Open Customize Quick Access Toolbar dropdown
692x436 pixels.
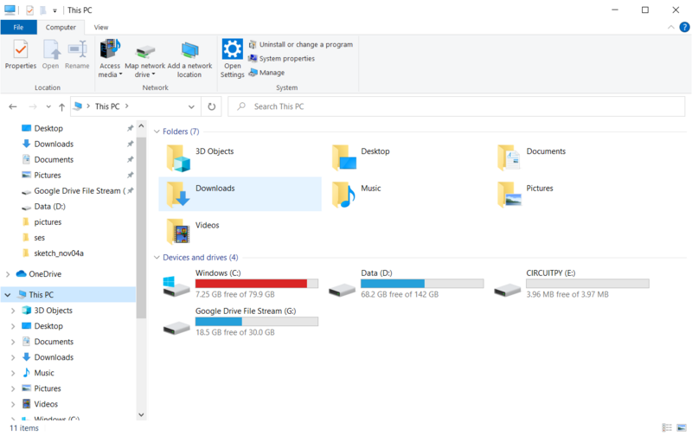tap(54, 10)
